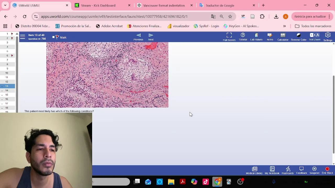Open a new browser tab
The width and height of the screenshot is (335, 188).
[263, 5]
